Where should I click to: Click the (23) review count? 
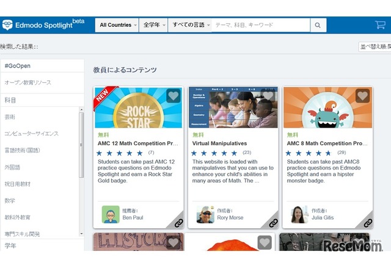(x=247, y=153)
